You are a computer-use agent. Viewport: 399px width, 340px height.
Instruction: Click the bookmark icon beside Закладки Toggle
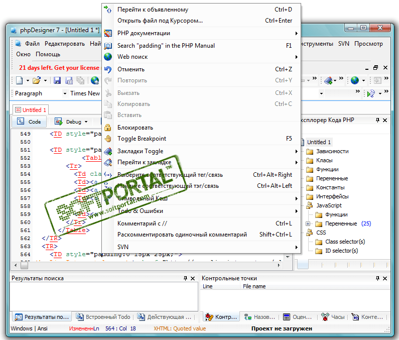pos(108,151)
